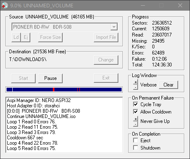The height and width of the screenshot is (159, 190).
Task: Click the Change destination button
Action: pos(106,60)
